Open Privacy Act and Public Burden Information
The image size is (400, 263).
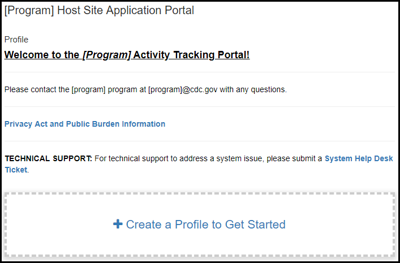point(85,124)
